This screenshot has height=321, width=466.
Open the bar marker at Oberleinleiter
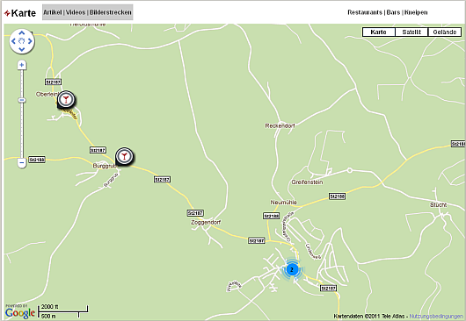pyautogui.click(x=66, y=100)
